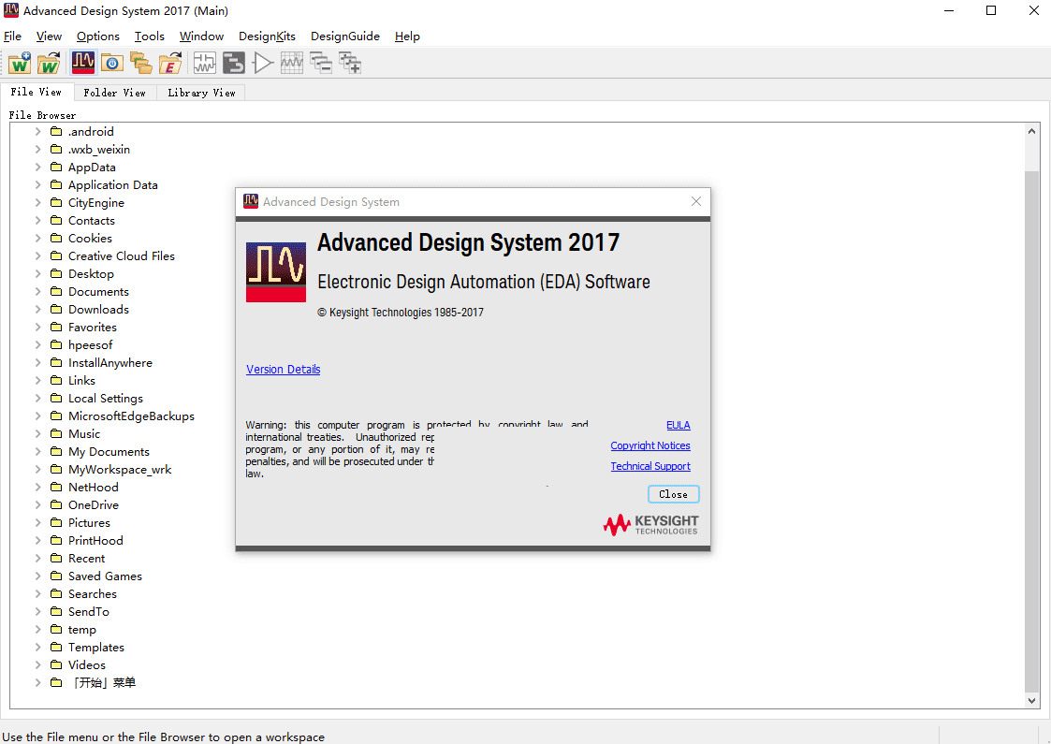This screenshot has width=1051, height=744.
Task: Create a new workspace
Action: pos(20,63)
